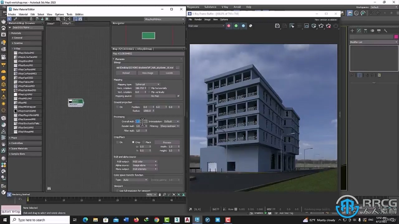This screenshot has width=399, height=224.
Task: Open the Mono output RGB intensity dropdown
Action: pos(145,169)
